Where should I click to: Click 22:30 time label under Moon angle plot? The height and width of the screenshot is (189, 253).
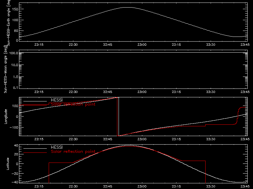point(73,92)
